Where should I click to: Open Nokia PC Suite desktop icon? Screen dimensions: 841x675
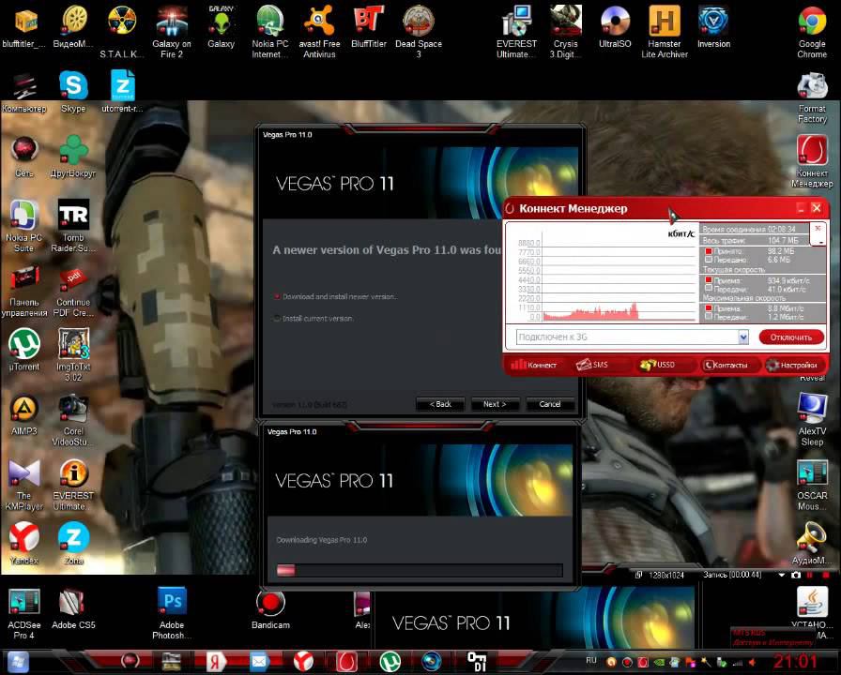24,226
